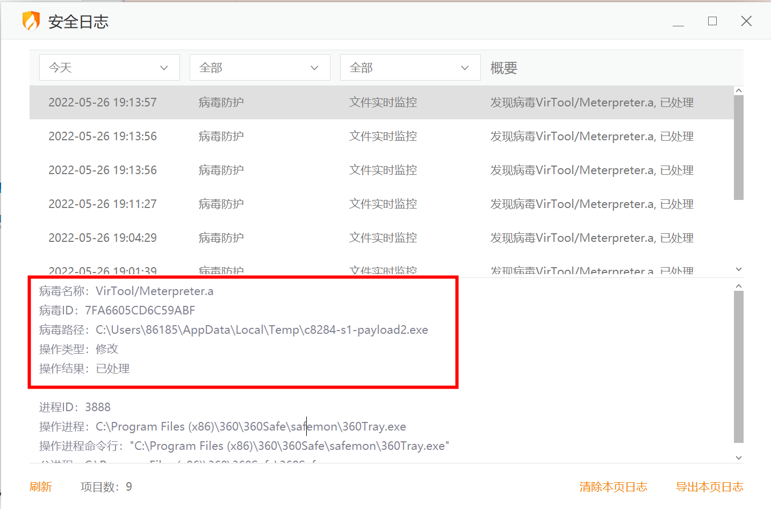Click the log list scroll-up arrow
This screenshot has width=771, height=509.
[x=739, y=91]
